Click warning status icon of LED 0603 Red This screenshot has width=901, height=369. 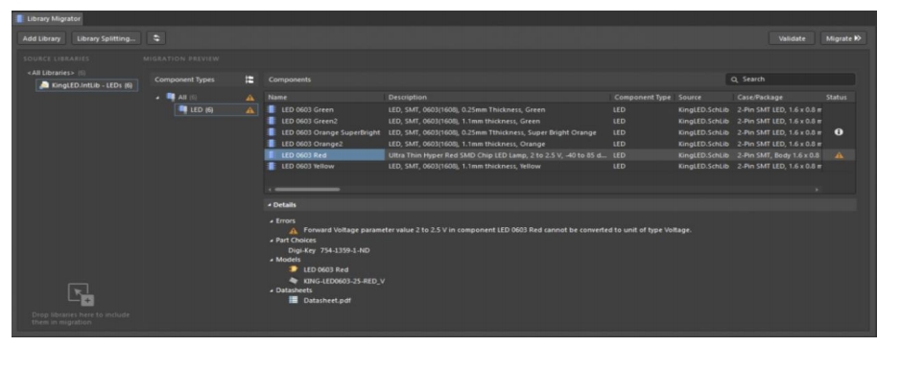[x=839, y=155]
